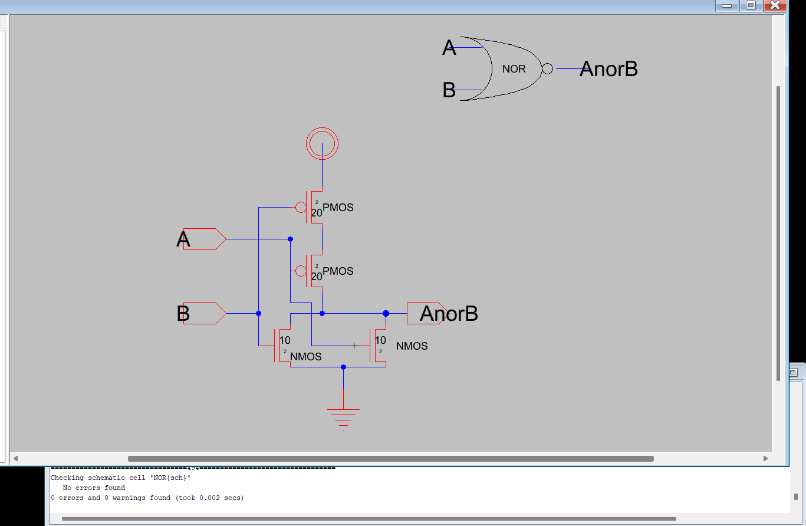Click the A label on NOR gate icon
The image size is (806, 526).
click(x=449, y=48)
